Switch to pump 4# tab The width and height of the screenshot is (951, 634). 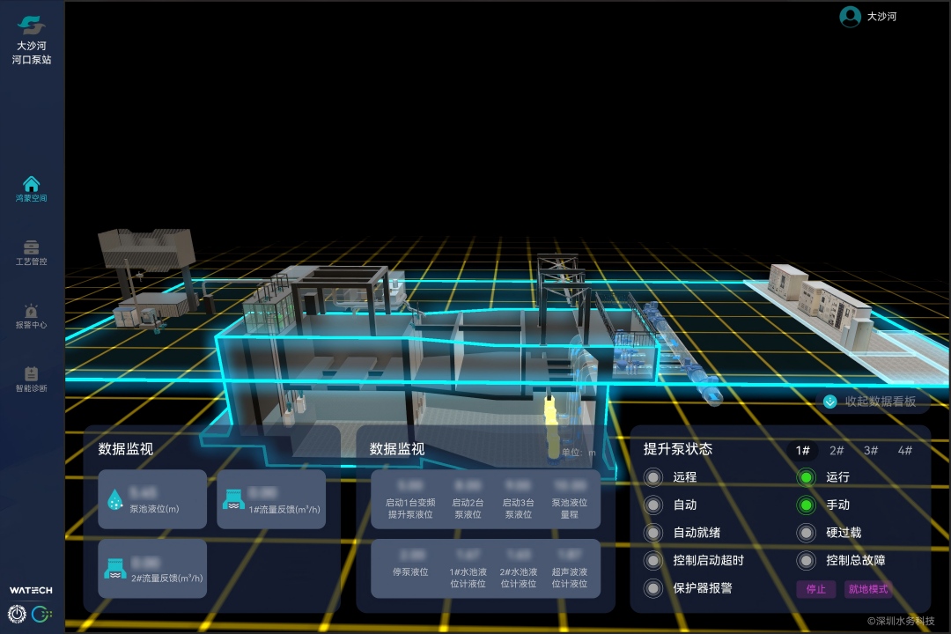coord(904,450)
